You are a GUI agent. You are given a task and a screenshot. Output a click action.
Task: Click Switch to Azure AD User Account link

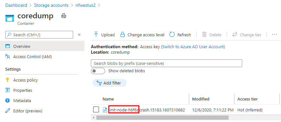pyautogui.click(x=193, y=47)
